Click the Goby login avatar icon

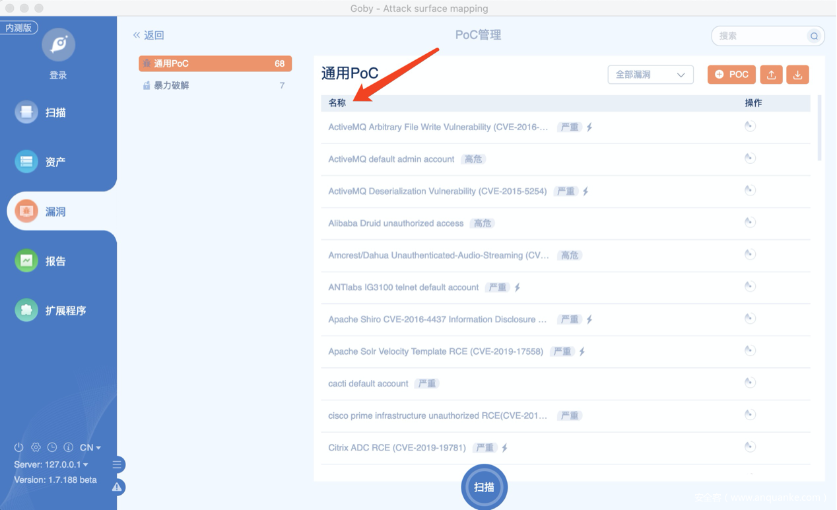pyautogui.click(x=58, y=44)
